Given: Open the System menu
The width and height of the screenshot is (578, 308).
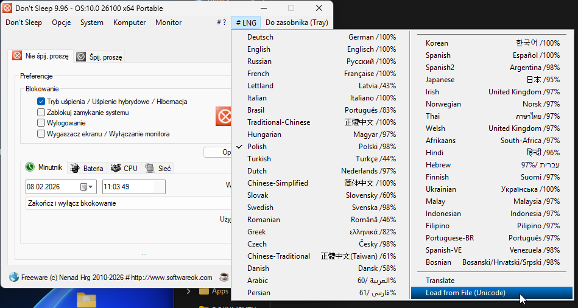Looking at the screenshot, I should click(92, 23).
